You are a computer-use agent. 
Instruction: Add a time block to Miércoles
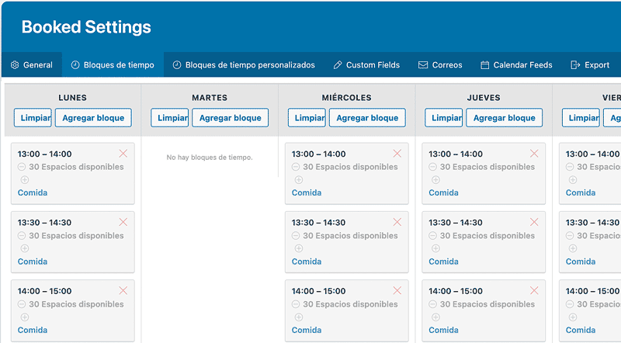click(x=367, y=118)
